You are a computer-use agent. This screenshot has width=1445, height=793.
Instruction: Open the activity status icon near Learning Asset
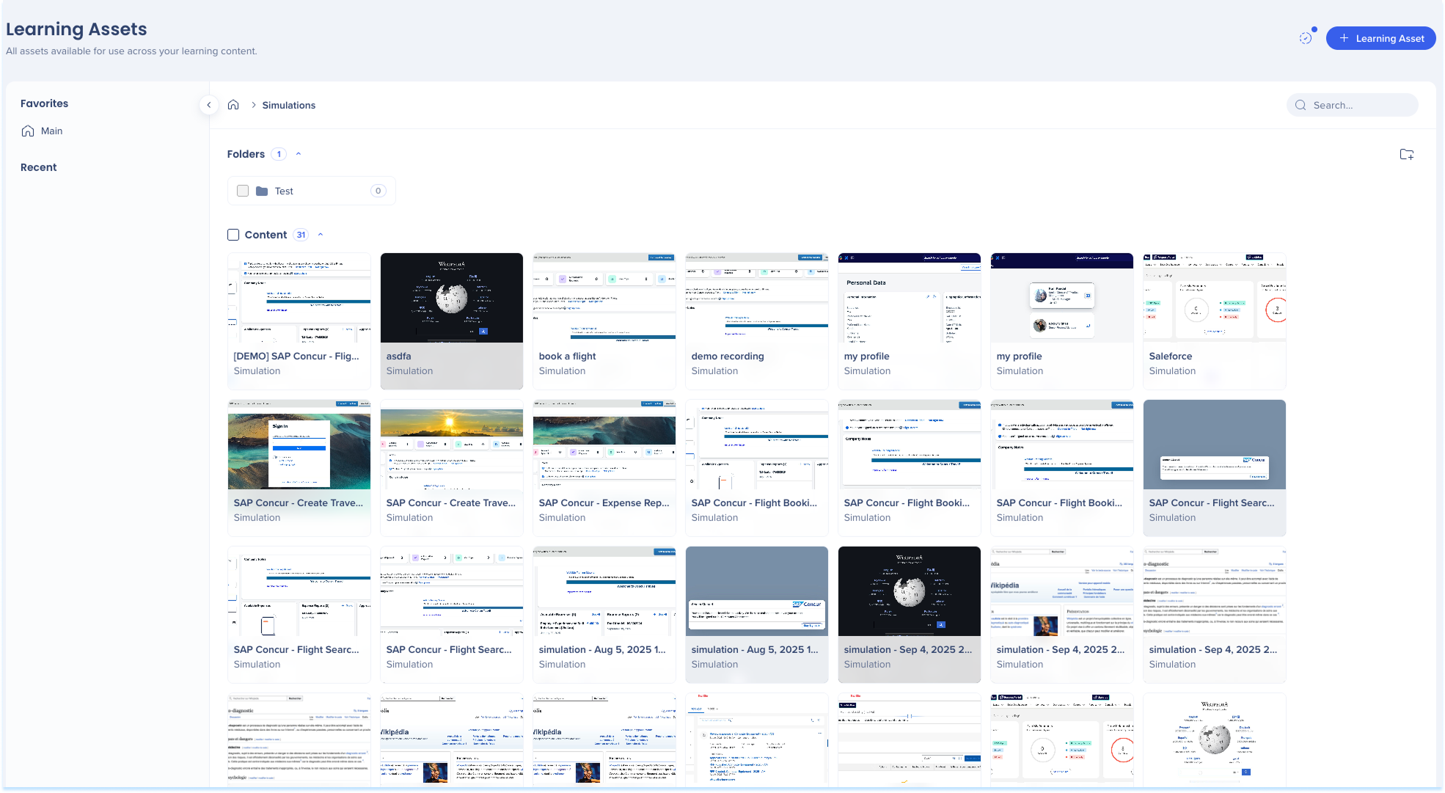pyautogui.click(x=1306, y=38)
